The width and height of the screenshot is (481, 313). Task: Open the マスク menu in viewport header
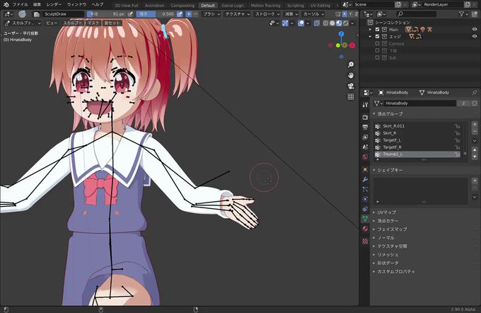pyautogui.click(x=93, y=23)
